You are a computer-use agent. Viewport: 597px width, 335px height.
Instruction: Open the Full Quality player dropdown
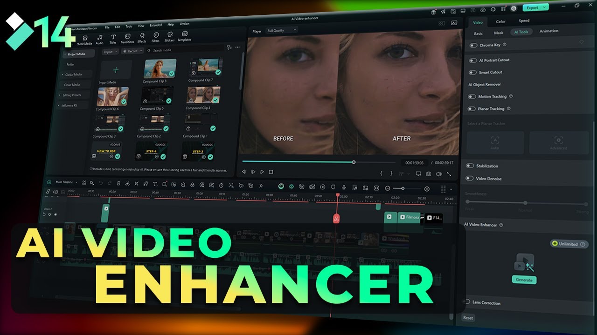point(281,30)
